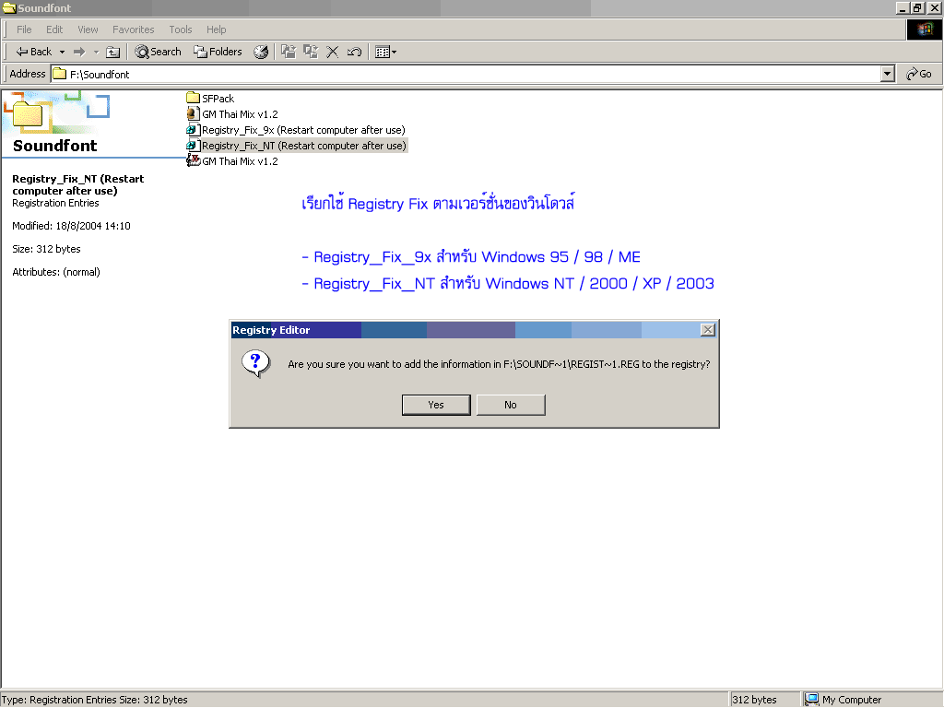Close the Registry Editor dialog
Image resolution: width=944 pixels, height=708 pixels.
click(x=708, y=329)
